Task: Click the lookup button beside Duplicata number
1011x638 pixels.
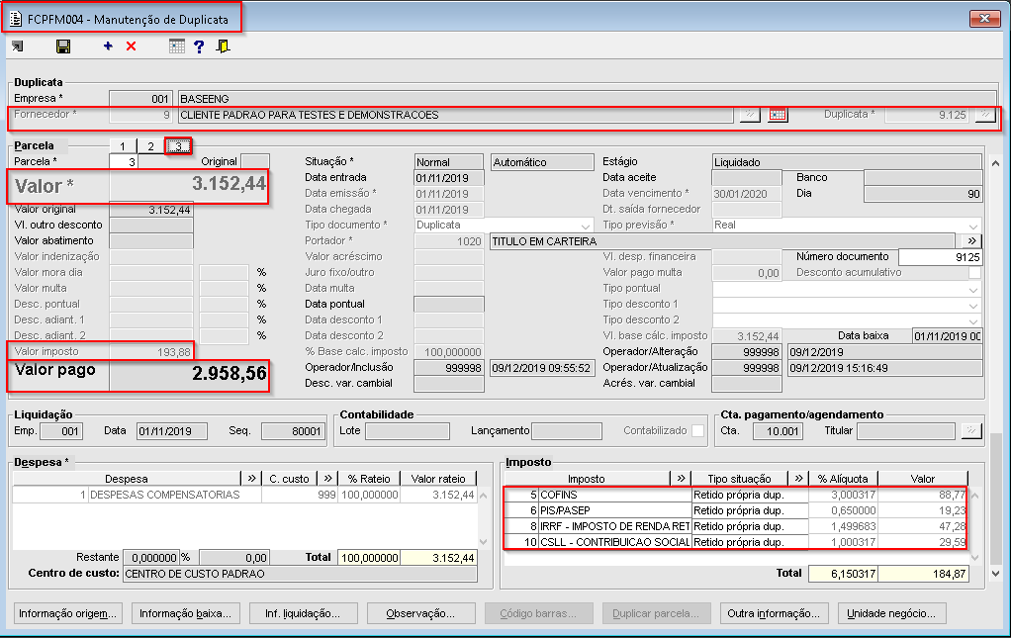Action: (x=984, y=115)
